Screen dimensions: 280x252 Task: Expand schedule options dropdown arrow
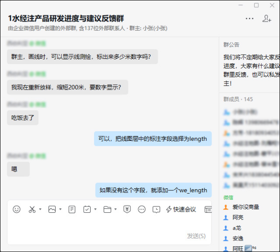pos(95,209)
